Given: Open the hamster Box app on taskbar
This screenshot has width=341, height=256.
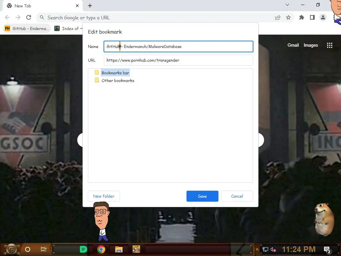Looking at the screenshot, I should click(x=136, y=249).
